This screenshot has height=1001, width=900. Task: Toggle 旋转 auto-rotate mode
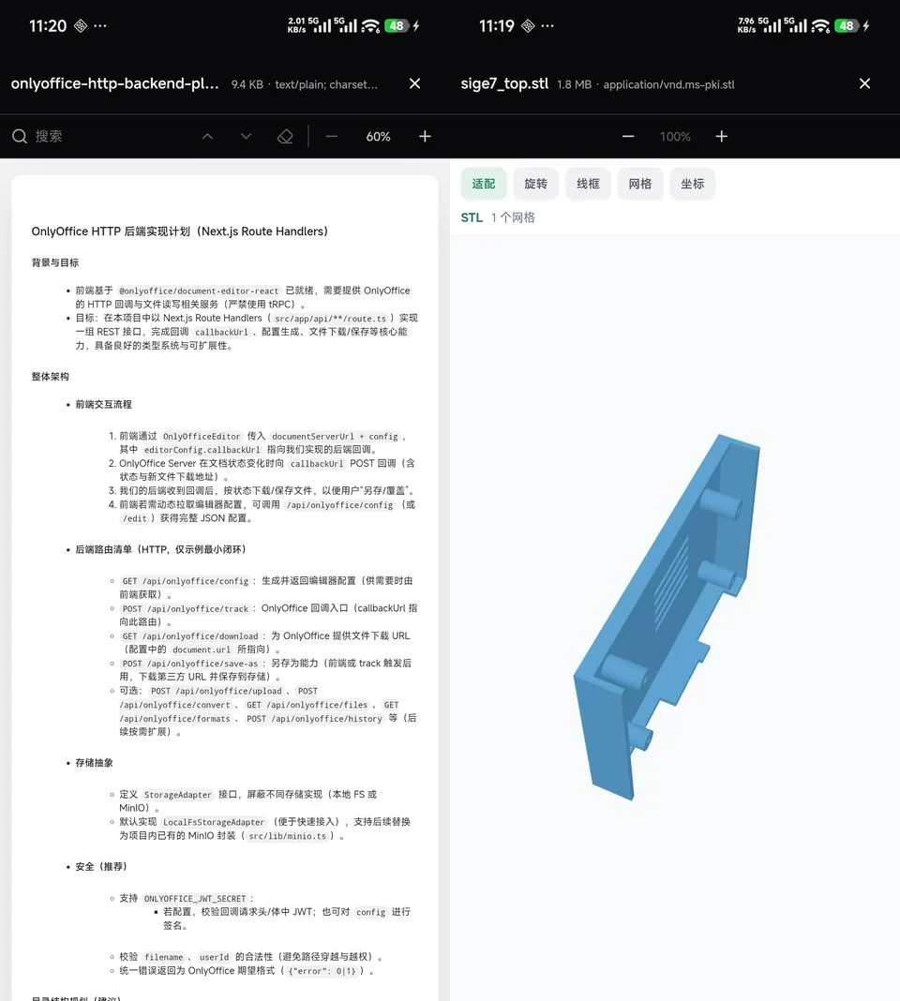pos(535,184)
